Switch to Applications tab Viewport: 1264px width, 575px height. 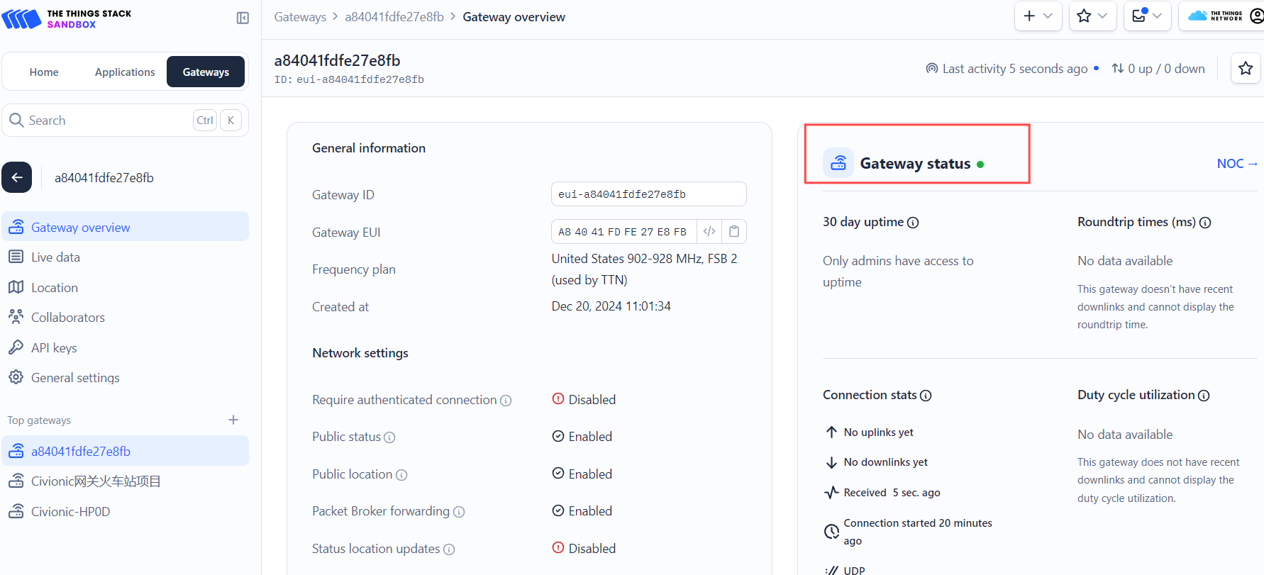click(125, 72)
